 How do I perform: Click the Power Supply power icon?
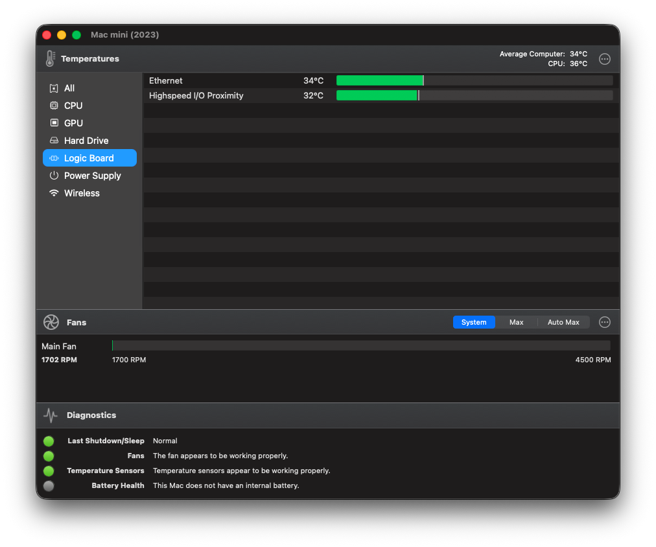tap(54, 175)
